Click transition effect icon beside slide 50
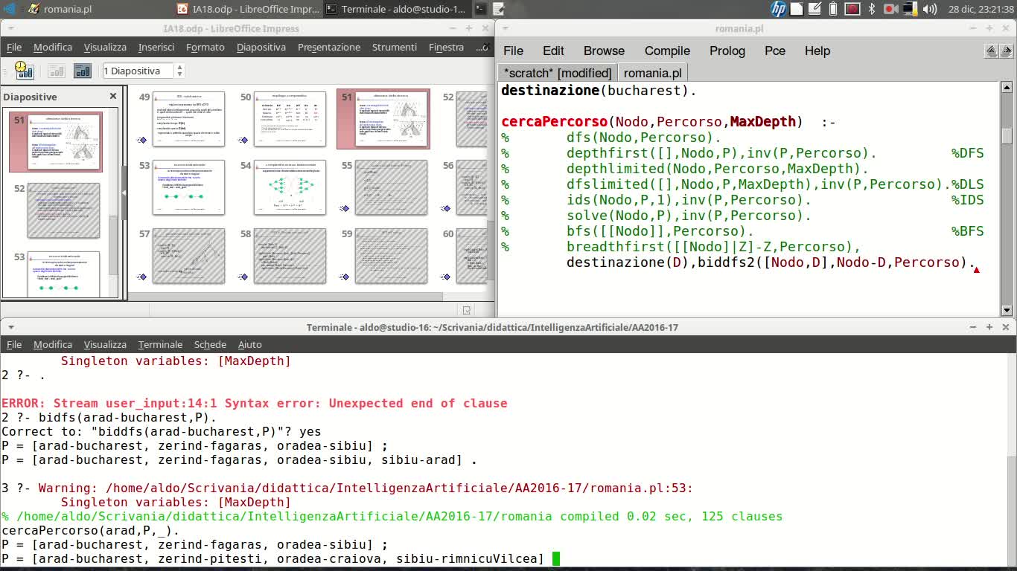 (243, 141)
